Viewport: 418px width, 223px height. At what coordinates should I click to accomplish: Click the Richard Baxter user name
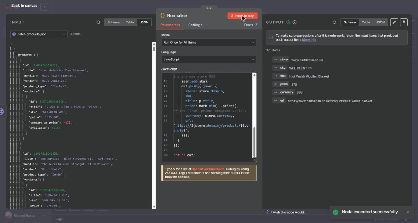(25, 216)
